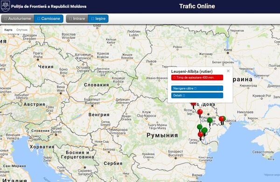Click the Чехия country label

click(46, 67)
